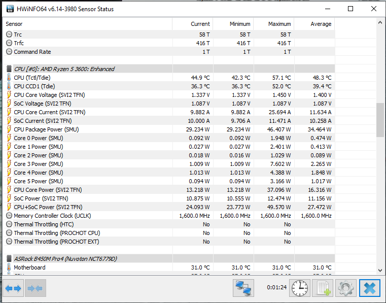The height and width of the screenshot is (303, 386).
Task: Click circle icon beside Command Rate
Action: click(x=9, y=52)
